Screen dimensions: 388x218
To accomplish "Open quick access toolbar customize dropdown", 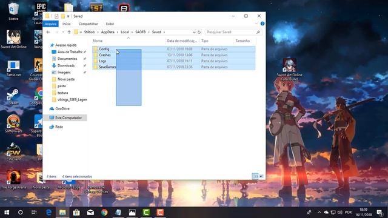I will (x=68, y=16).
